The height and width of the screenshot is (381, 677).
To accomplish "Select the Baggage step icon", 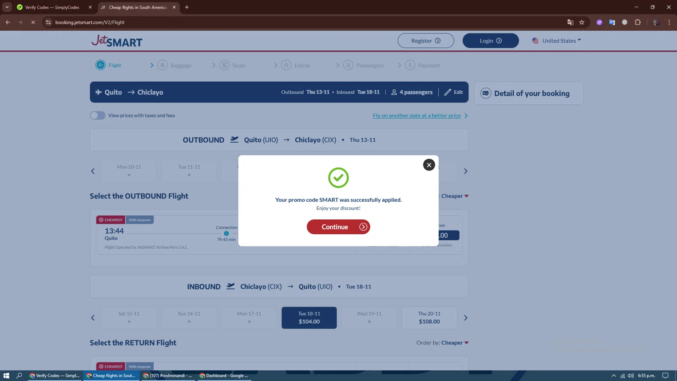I will (162, 65).
